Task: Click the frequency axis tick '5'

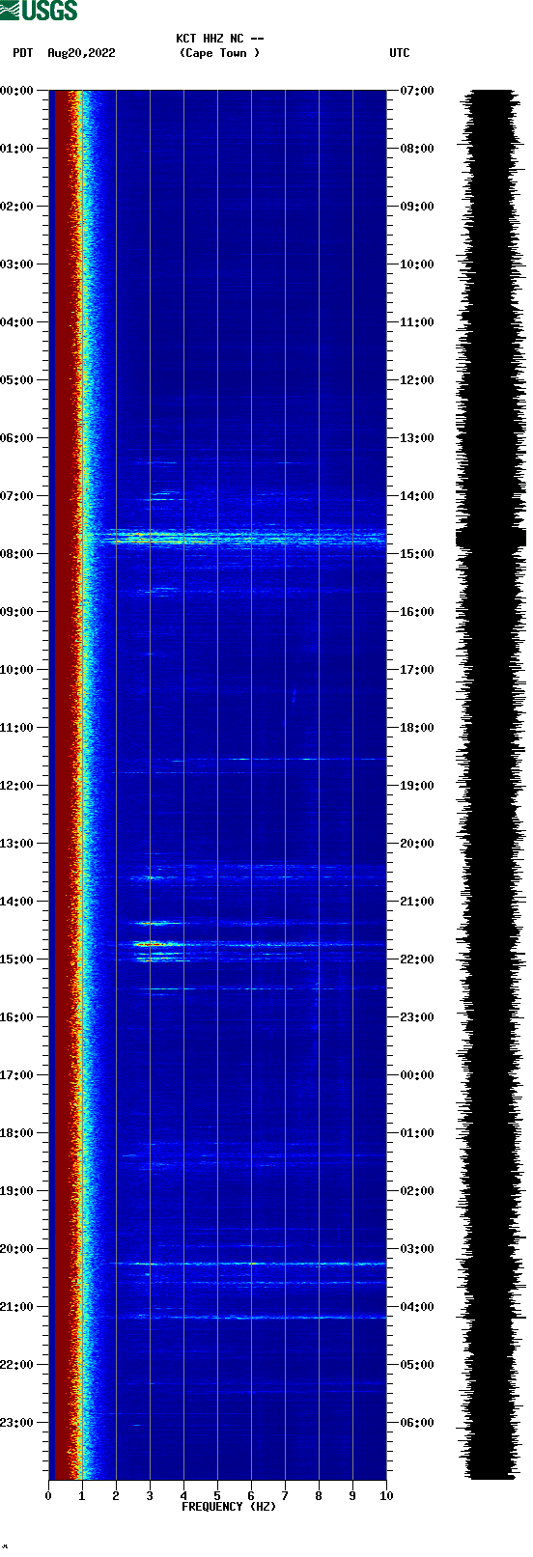Action: [x=217, y=1496]
